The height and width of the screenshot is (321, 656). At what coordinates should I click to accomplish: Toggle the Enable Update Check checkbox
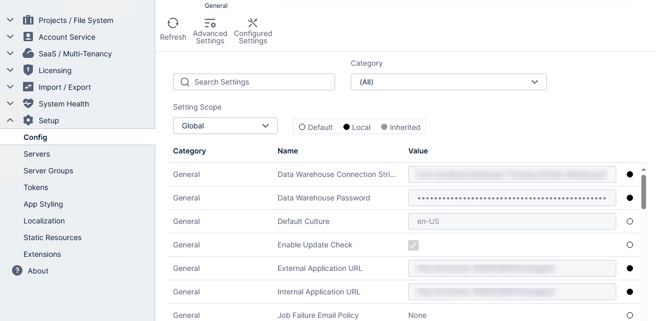(x=413, y=245)
